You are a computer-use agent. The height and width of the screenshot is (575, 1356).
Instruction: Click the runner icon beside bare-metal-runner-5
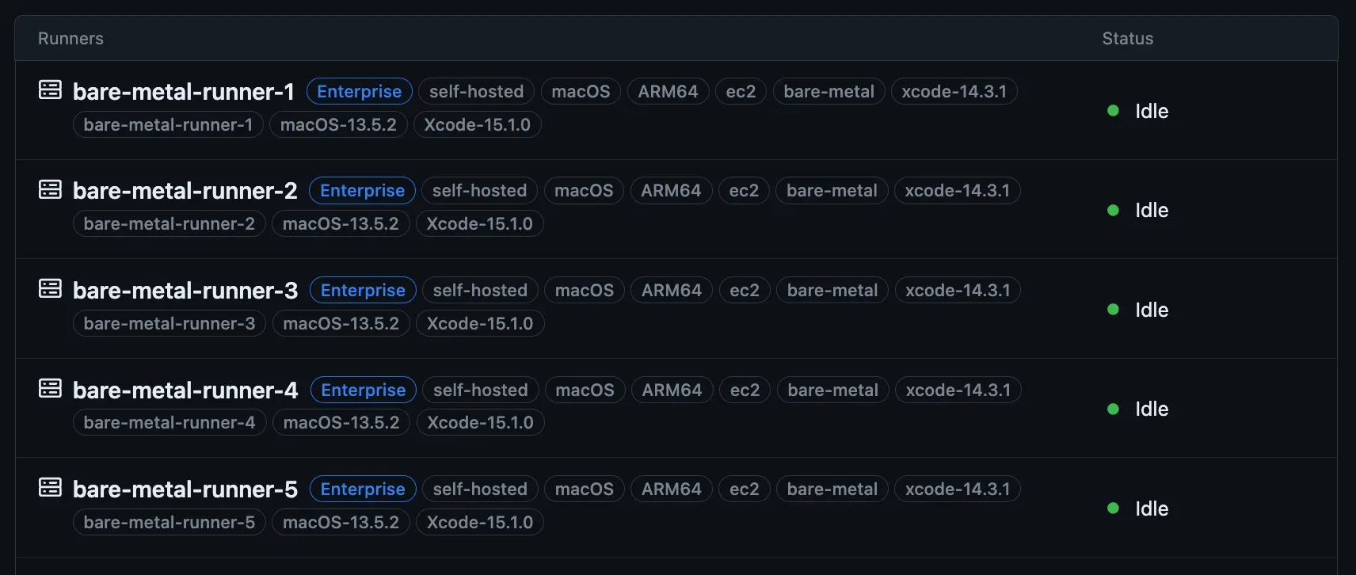[49, 487]
